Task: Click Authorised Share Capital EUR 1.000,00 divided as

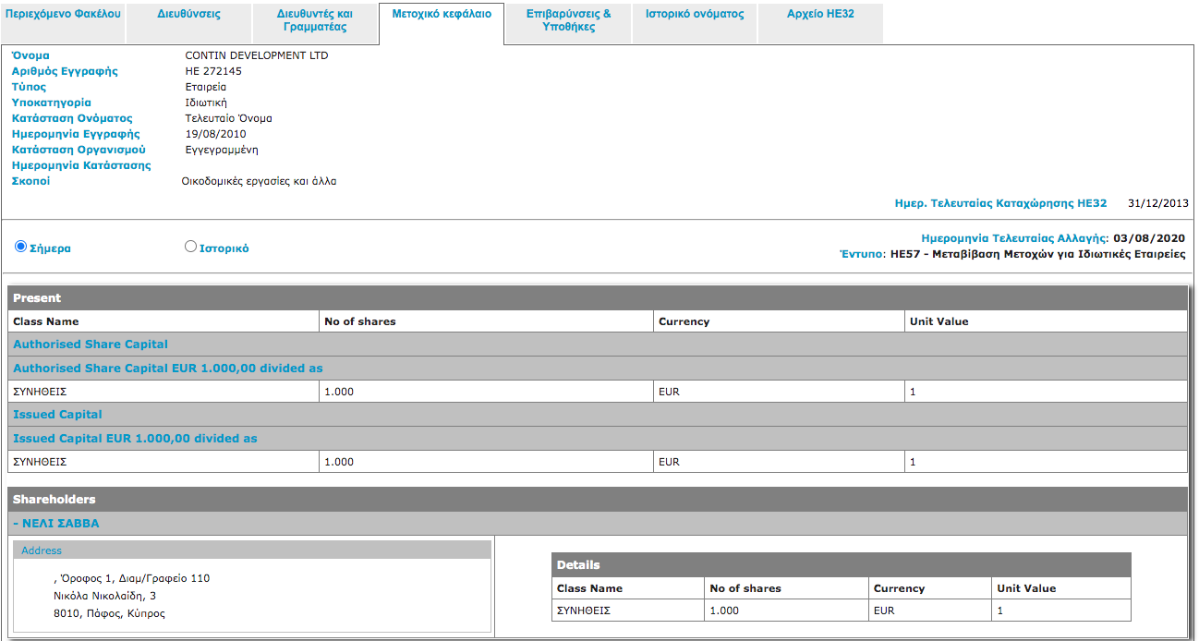Action: pos(168,369)
